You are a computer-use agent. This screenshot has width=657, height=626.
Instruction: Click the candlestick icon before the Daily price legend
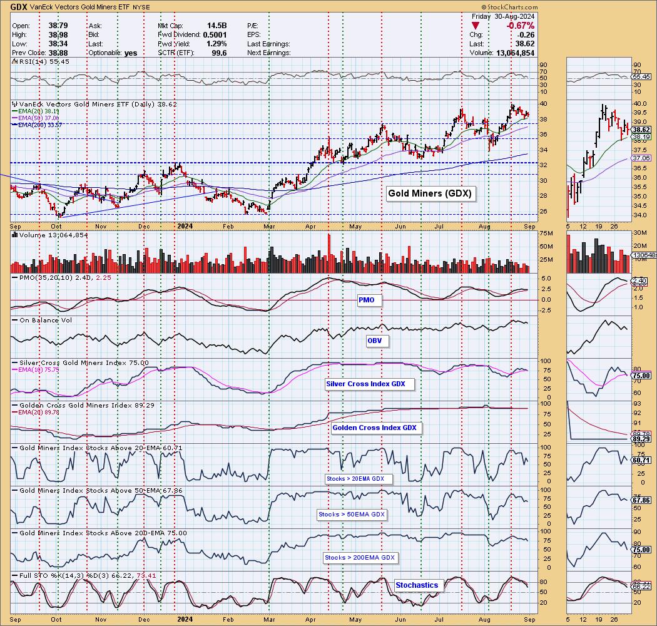(x=14, y=104)
